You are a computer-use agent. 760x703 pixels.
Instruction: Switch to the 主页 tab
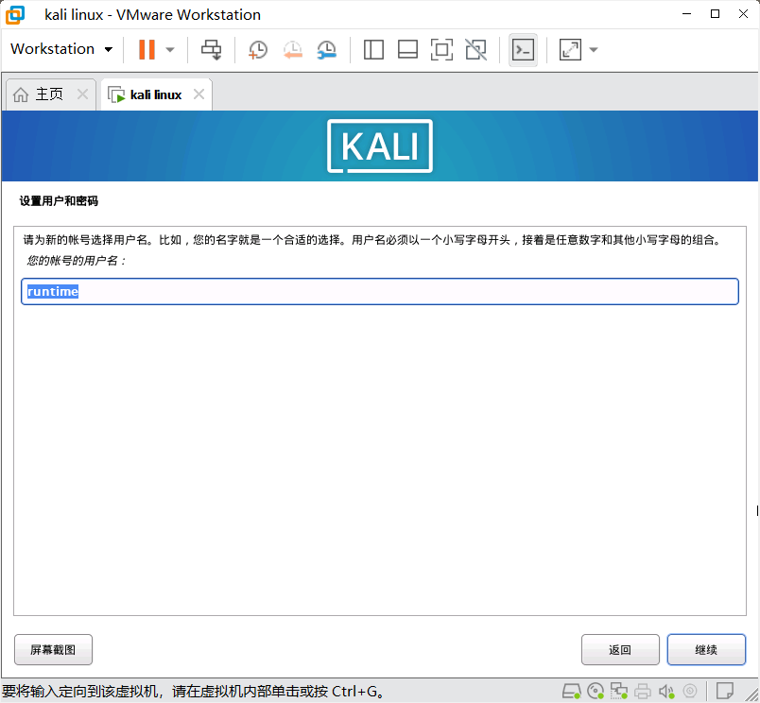click(47, 94)
